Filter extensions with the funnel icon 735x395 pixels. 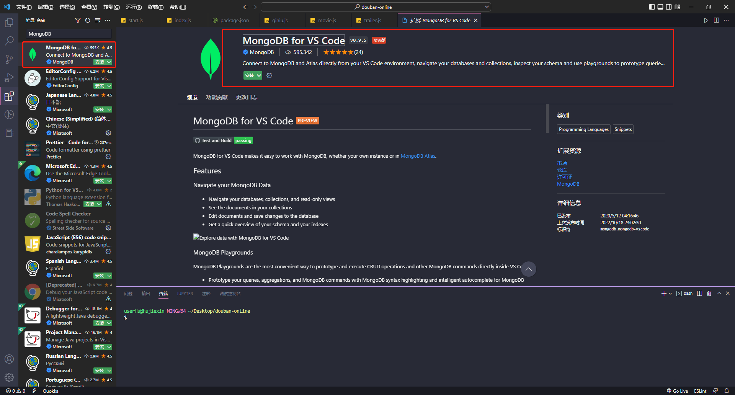[78, 20]
